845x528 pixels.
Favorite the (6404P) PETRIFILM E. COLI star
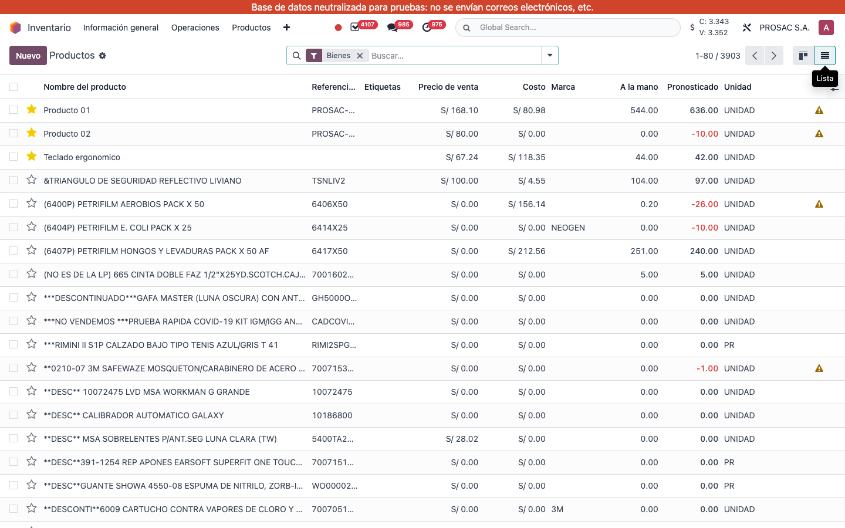(x=32, y=227)
